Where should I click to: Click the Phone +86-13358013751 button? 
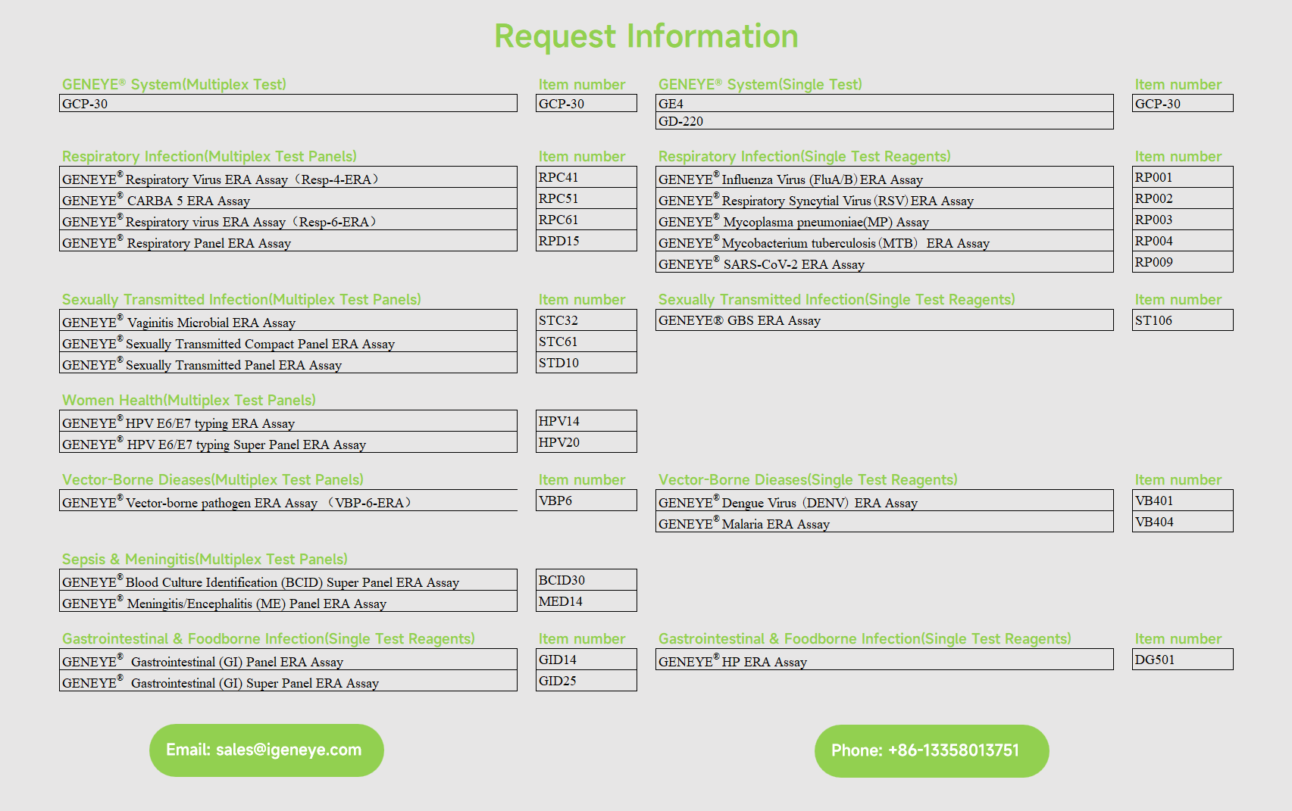(931, 750)
